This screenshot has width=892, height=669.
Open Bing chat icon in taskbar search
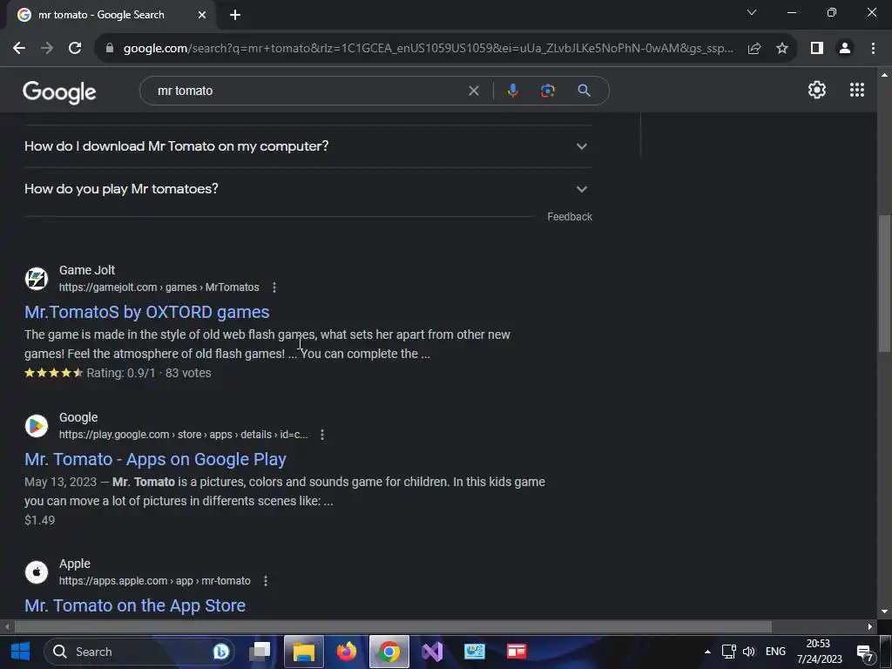click(220, 652)
